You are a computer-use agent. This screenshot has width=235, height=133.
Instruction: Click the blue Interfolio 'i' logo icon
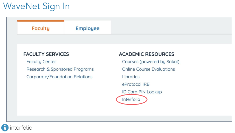tap(5, 127)
